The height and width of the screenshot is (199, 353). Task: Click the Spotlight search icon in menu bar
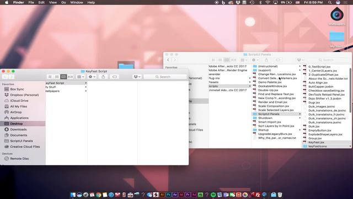click(x=330, y=2)
